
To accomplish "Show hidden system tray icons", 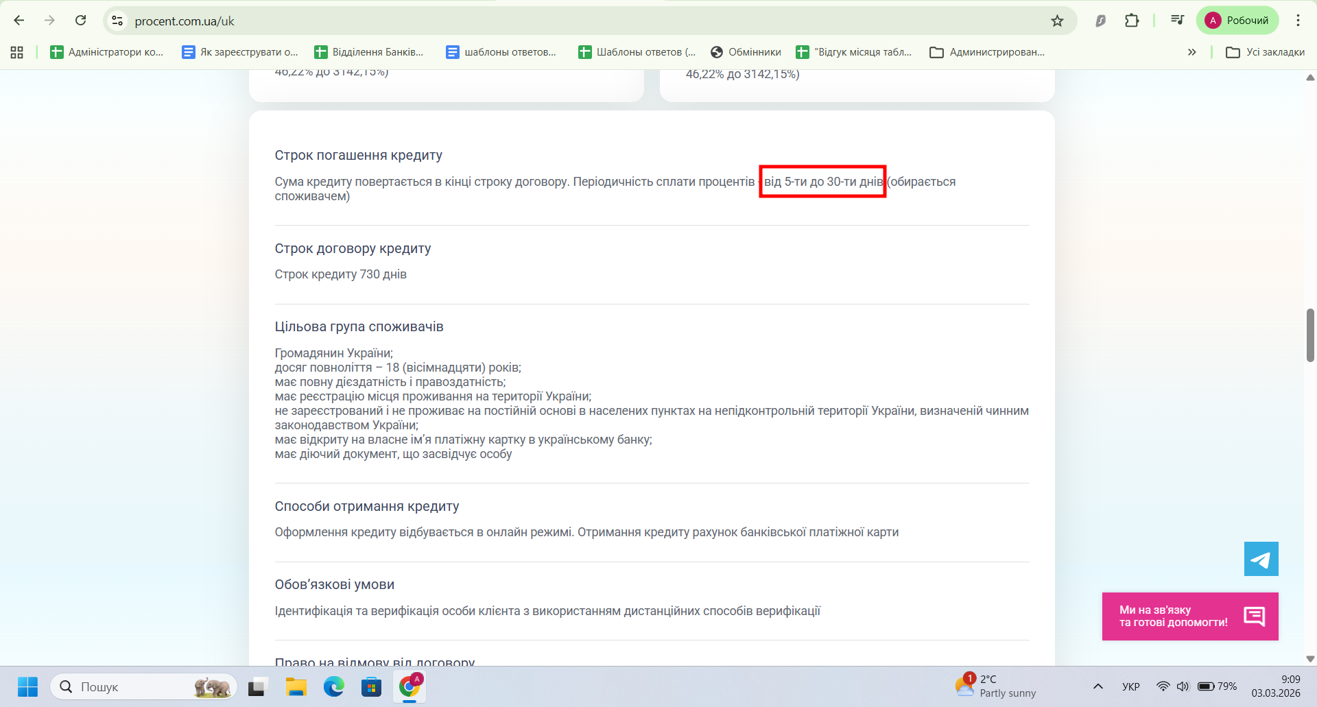I will 1098,686.
